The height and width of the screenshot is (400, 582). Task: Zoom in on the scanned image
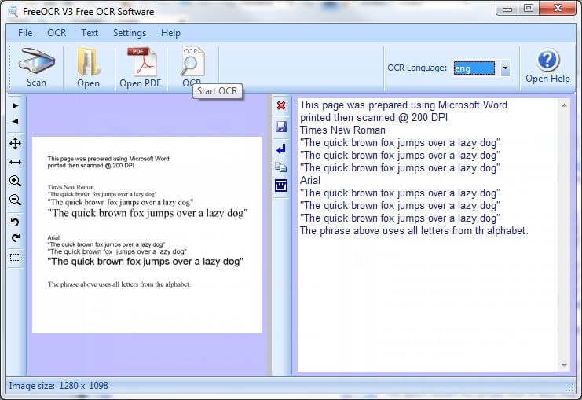[15, 181]
